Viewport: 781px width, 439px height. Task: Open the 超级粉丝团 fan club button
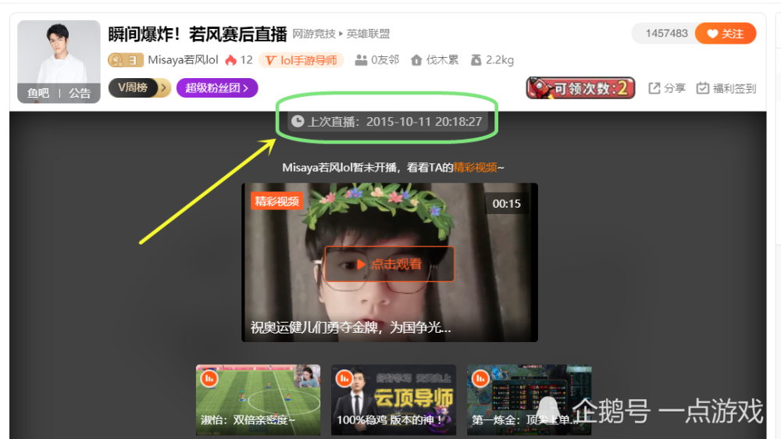point(217,87)
